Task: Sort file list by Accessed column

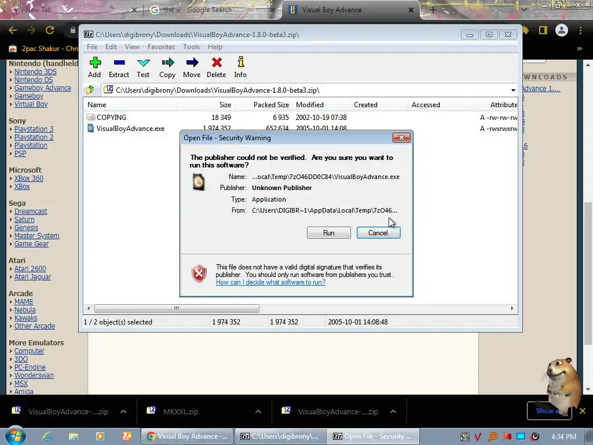Action: pos(437,105)
